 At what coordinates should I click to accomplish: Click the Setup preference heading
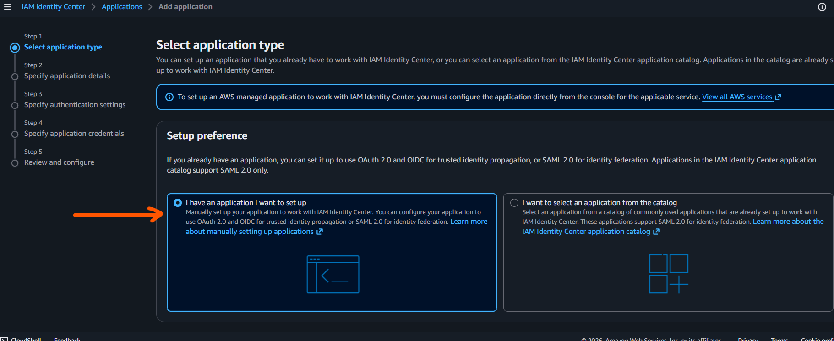coord(207,136)
